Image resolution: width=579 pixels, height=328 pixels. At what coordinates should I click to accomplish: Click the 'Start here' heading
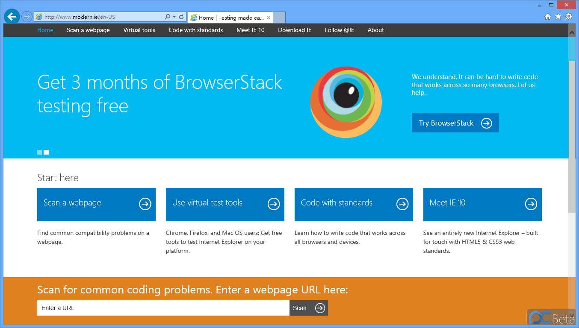coord(58,178)
